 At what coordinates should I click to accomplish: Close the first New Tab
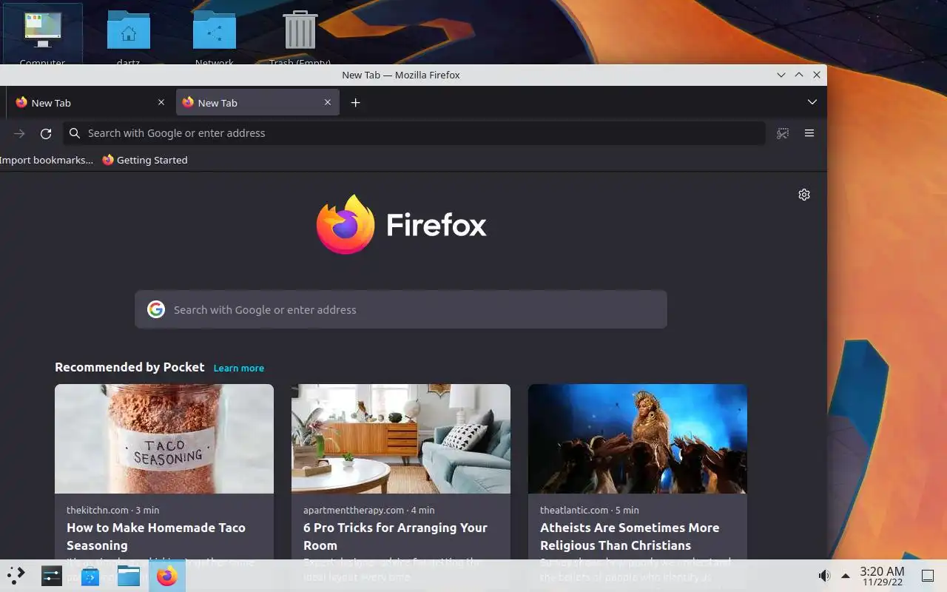point(161,102)
